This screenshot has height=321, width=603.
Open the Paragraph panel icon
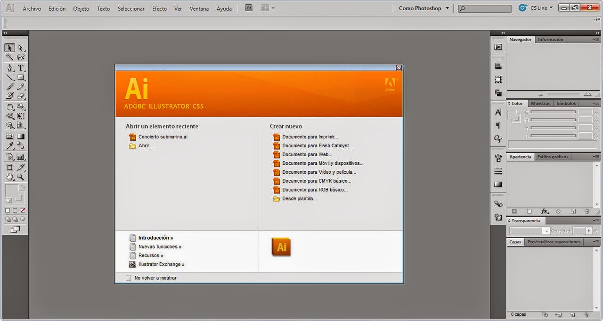point(498,126)
